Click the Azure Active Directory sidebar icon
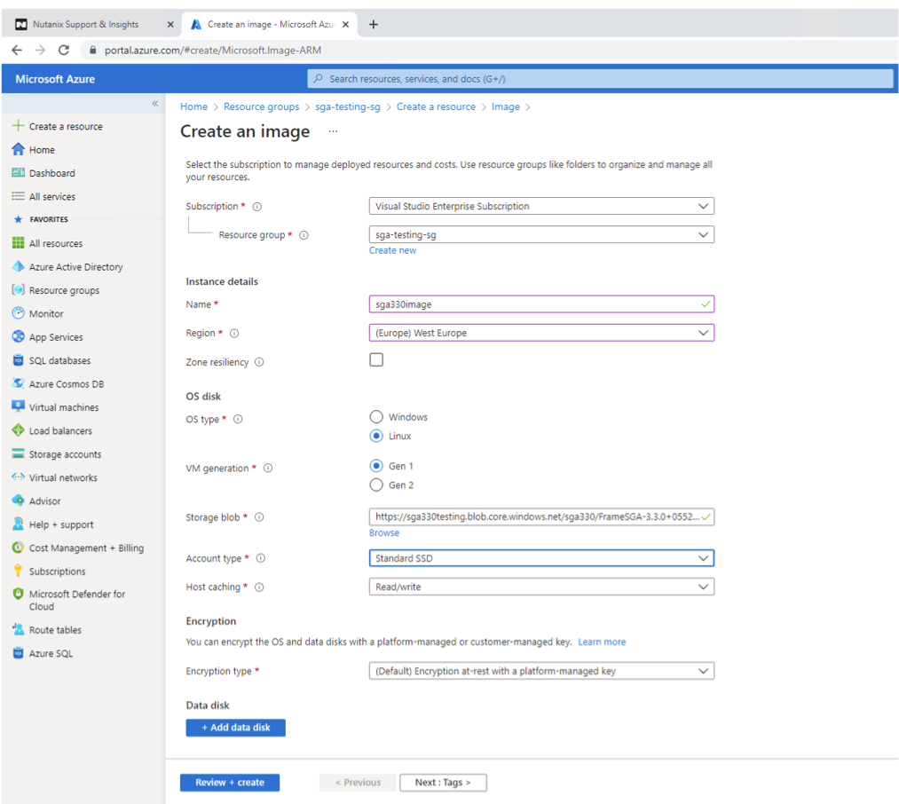The width and height of the screenshot is (899, 804). 19,267
